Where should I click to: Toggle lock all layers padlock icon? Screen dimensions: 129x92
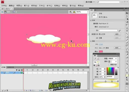click(x=19, y=70)
